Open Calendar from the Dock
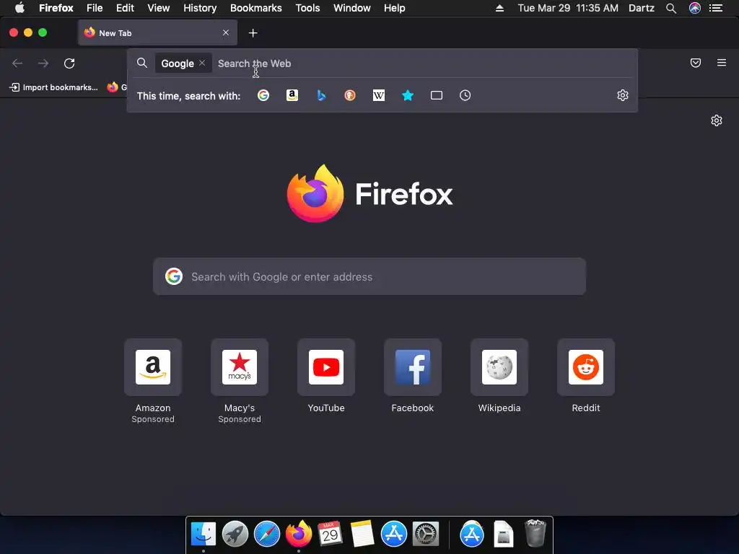The height and width of the screenshot is (554, 739). [x=330, y=534]
